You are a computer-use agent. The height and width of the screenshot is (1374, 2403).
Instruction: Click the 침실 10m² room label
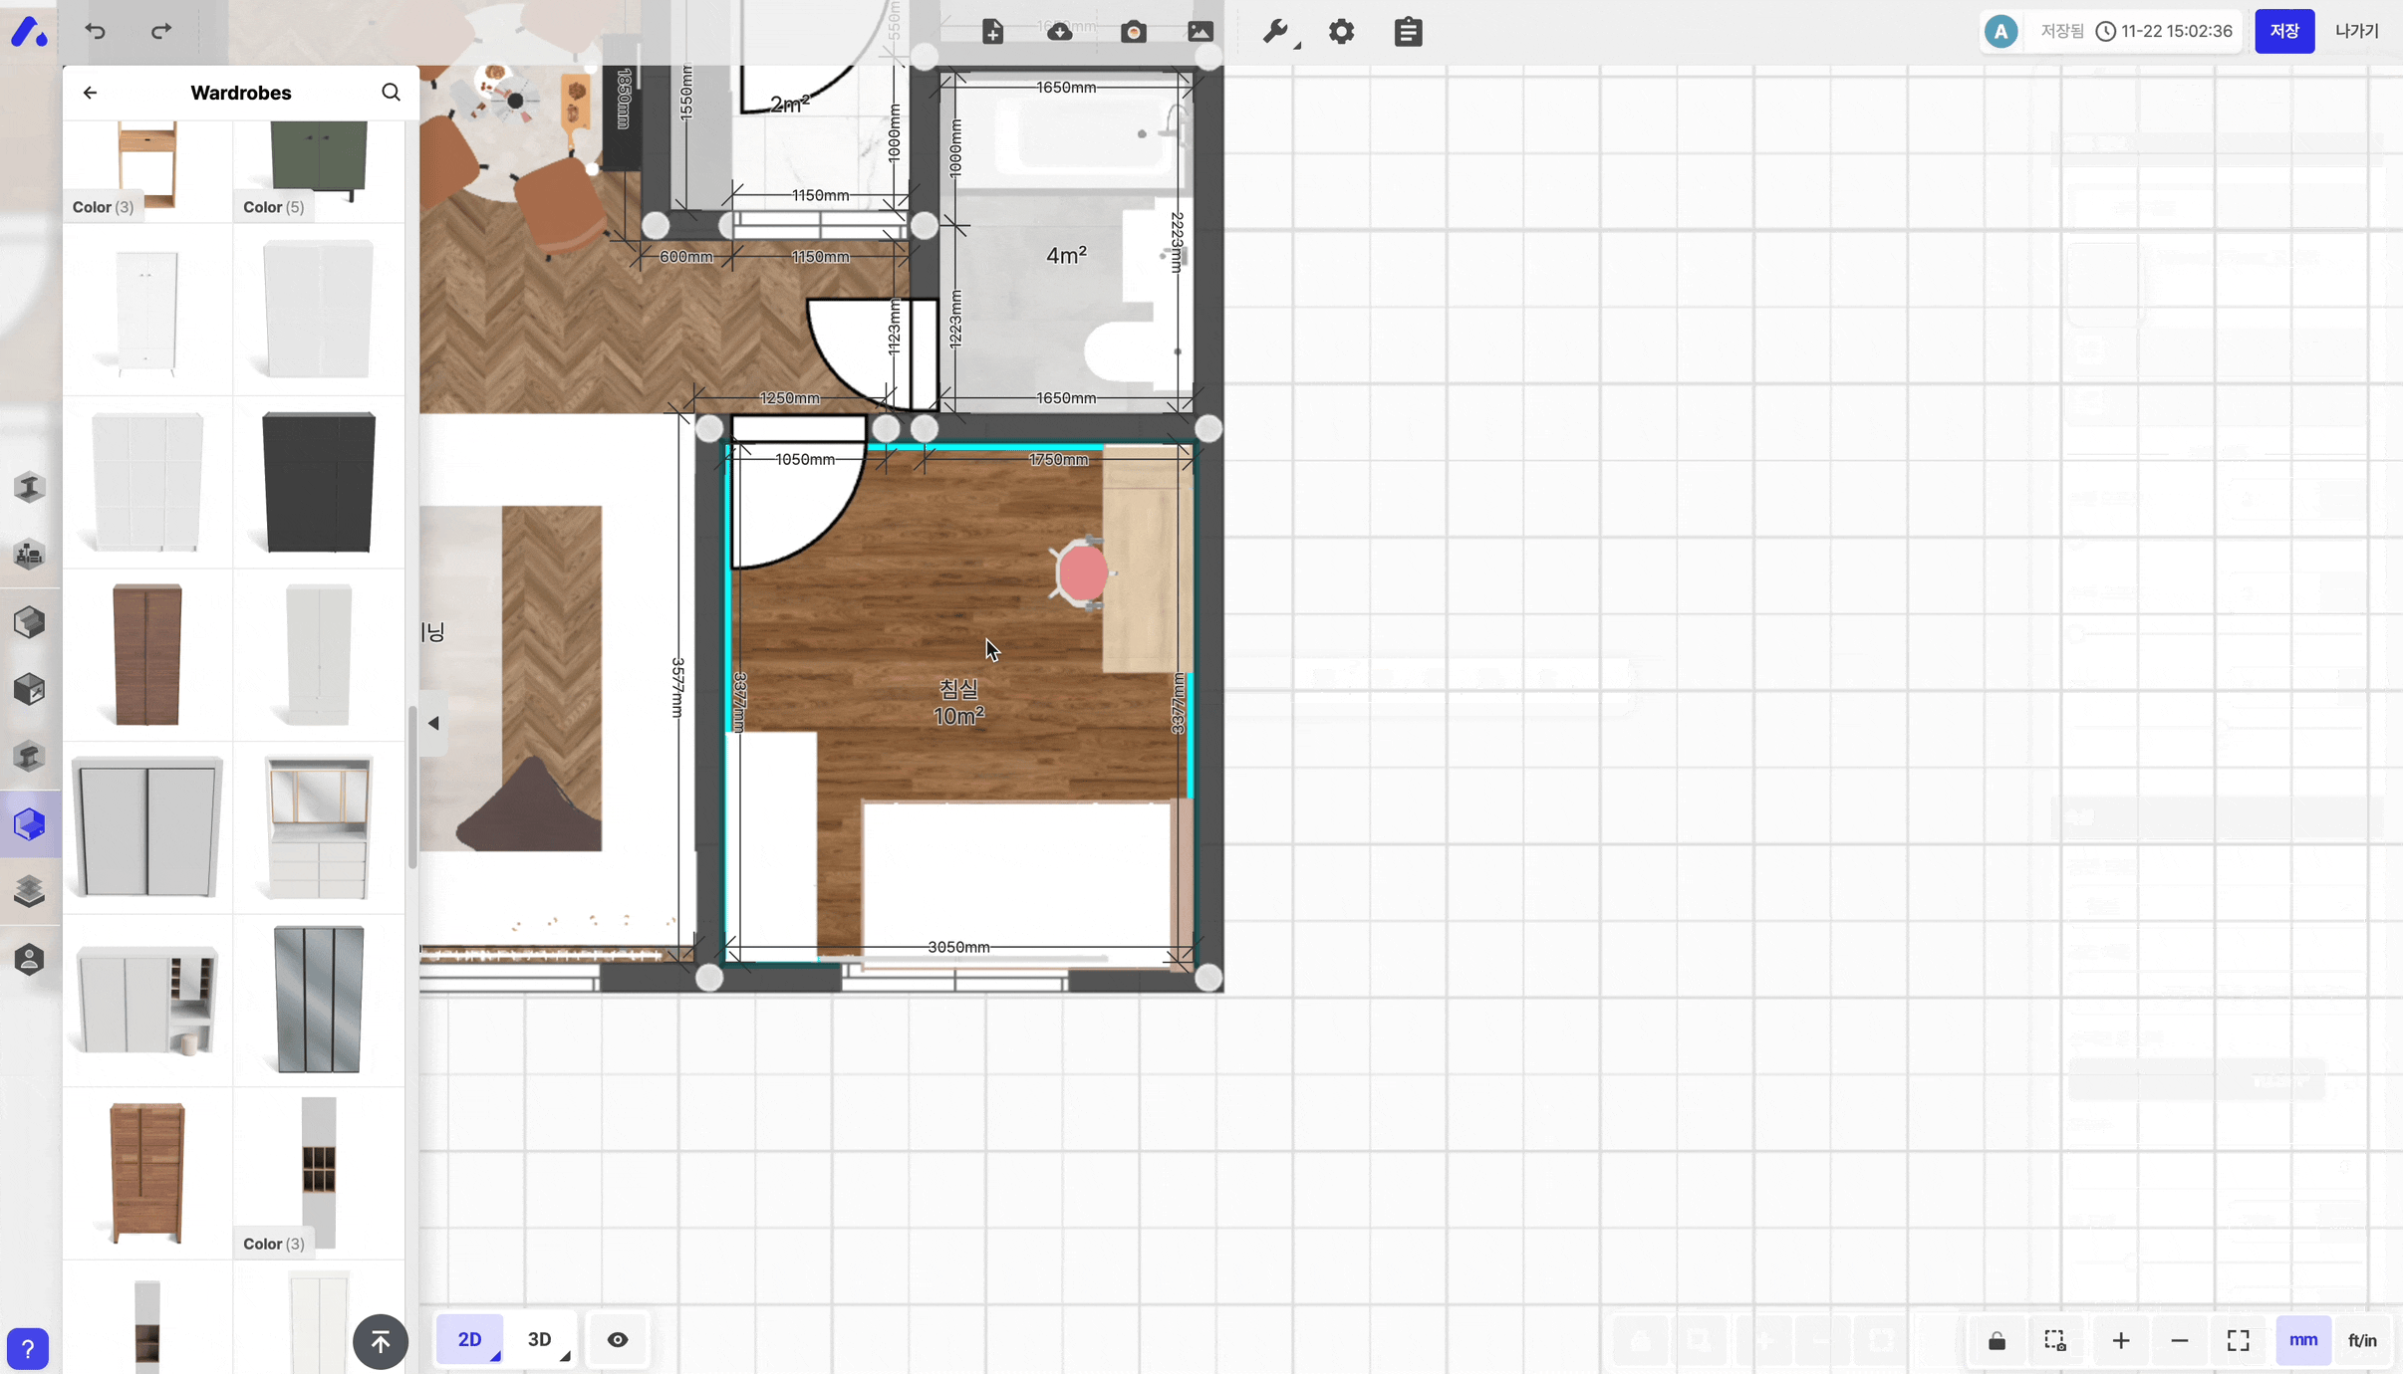coord(958,702)
